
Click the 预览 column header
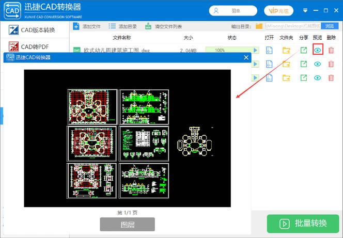317,38
